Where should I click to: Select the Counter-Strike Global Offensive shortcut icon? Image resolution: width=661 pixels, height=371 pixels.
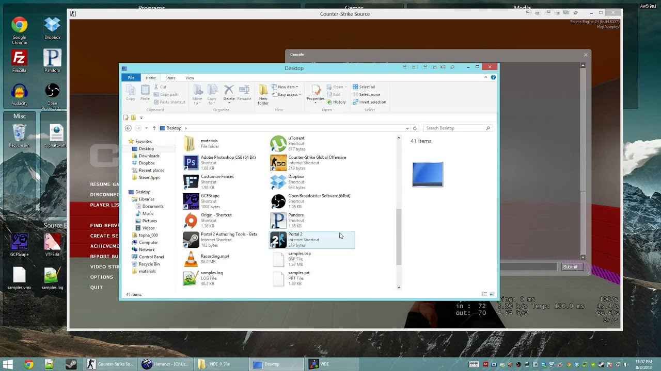(x=278, y=163)
